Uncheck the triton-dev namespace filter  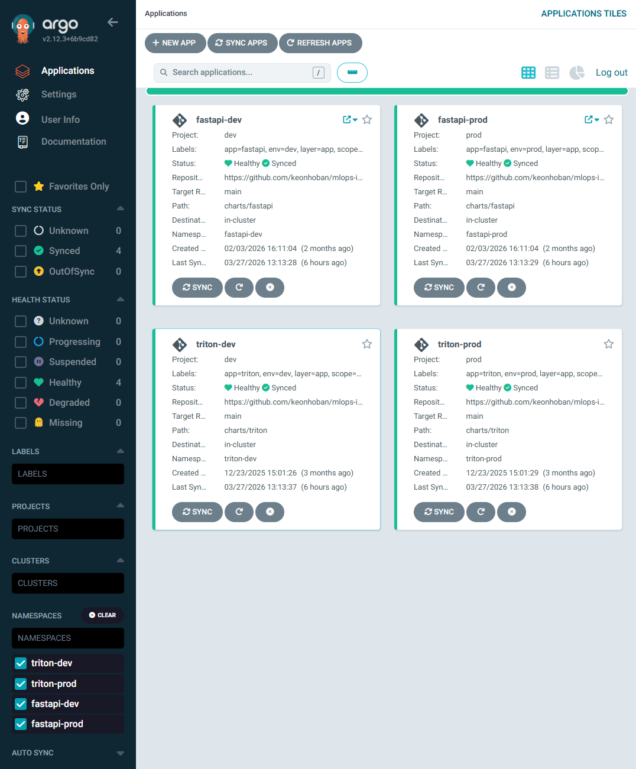(20, 663)
